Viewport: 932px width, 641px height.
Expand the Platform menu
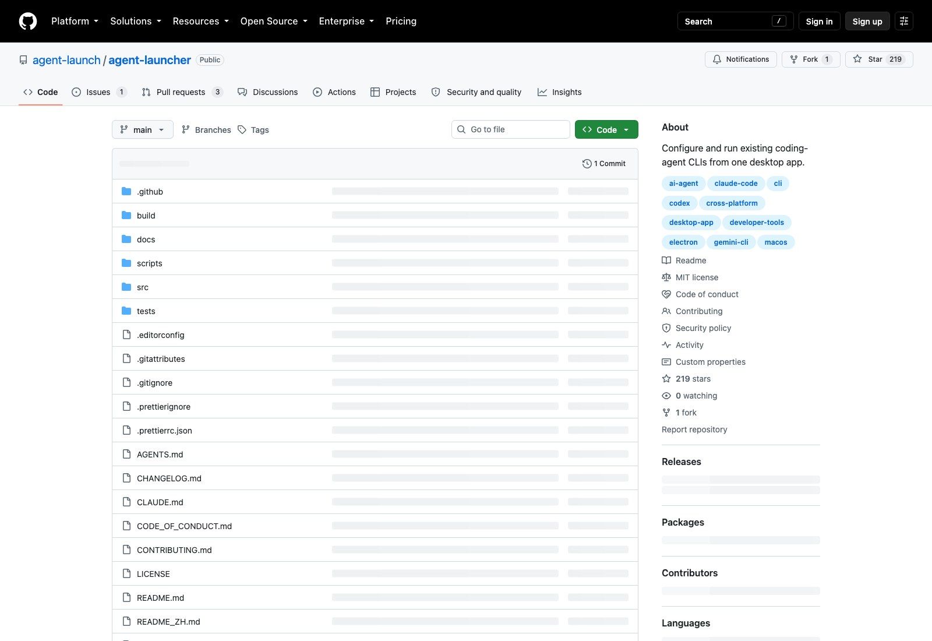click(75, 21)
